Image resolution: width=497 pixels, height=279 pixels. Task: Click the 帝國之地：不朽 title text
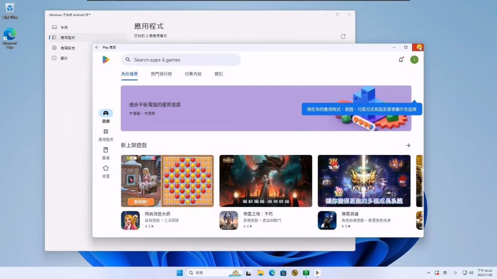point(258,214)
